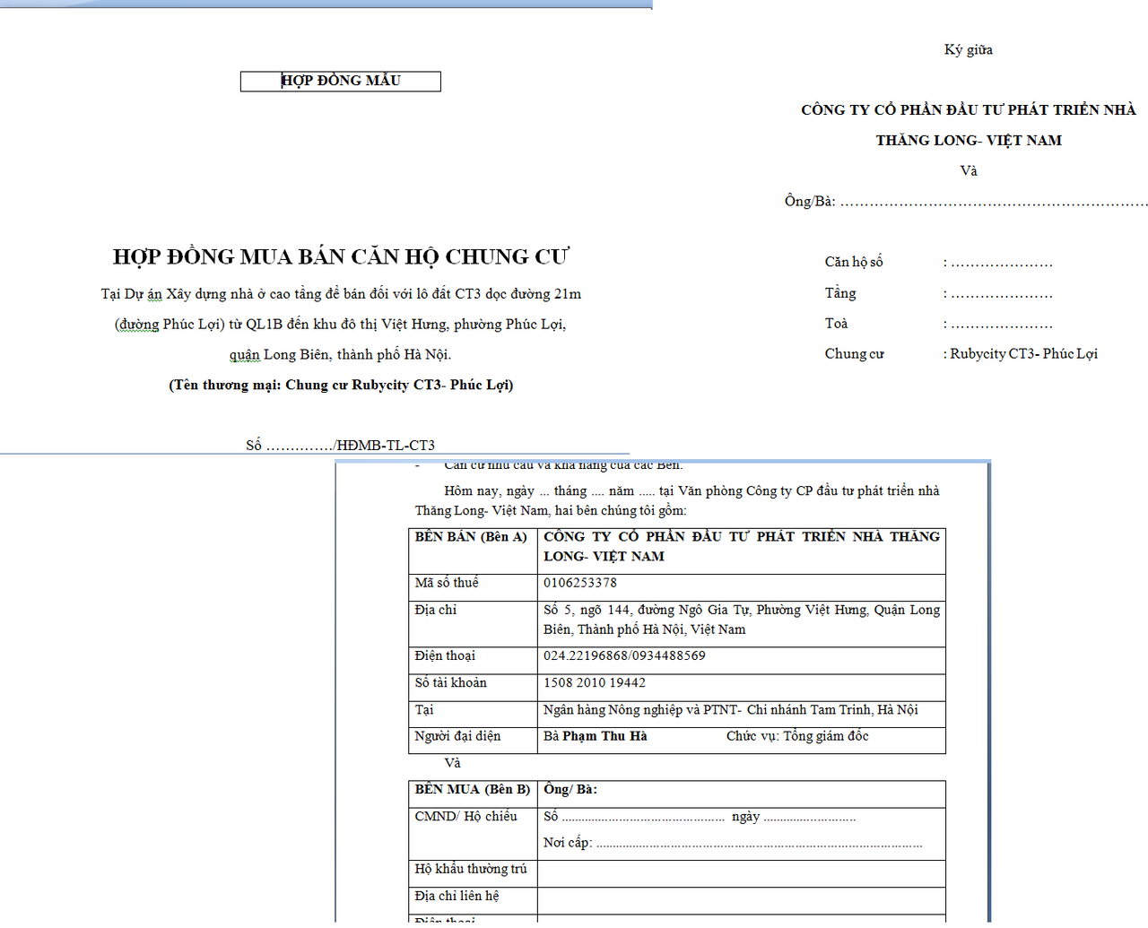Click the dotted blank beside "Căn hộ số"
Screen dimensions: 1148x928
(1001, 263)
